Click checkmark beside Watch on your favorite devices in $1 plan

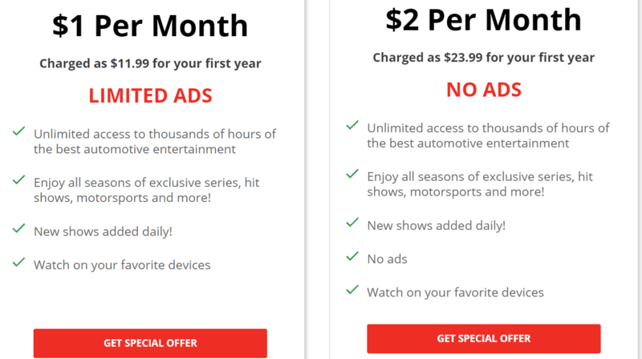click(x=18, y=262)
